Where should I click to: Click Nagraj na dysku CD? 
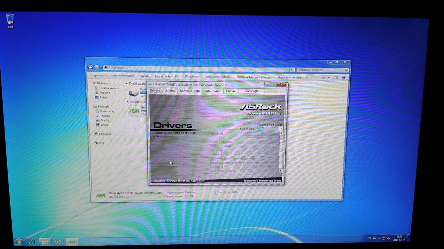167,76
